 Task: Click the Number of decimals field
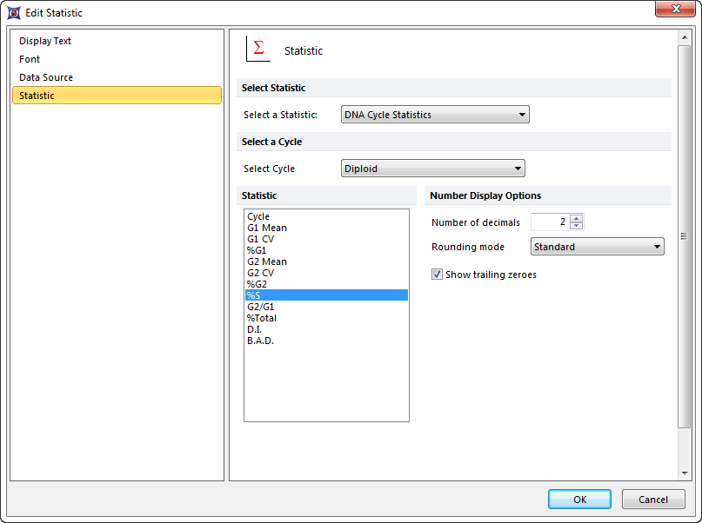click(550, 222)
